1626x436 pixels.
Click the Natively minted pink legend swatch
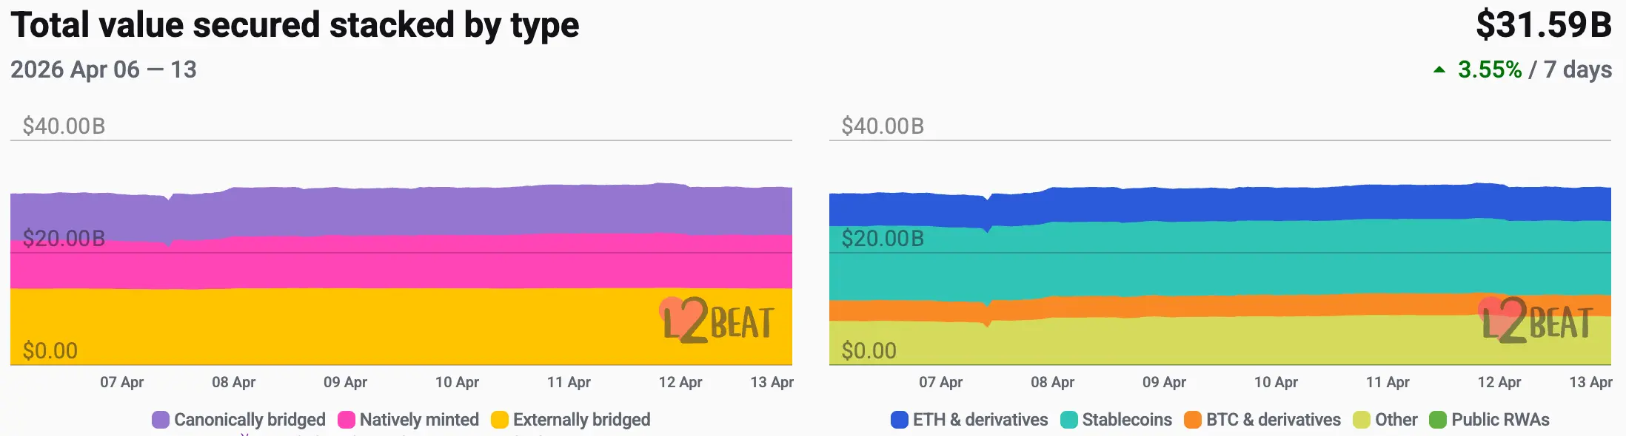click(346, 420)
